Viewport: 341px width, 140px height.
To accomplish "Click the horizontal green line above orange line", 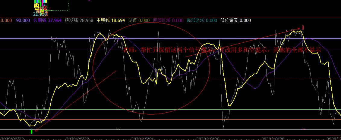I will 181,110.
